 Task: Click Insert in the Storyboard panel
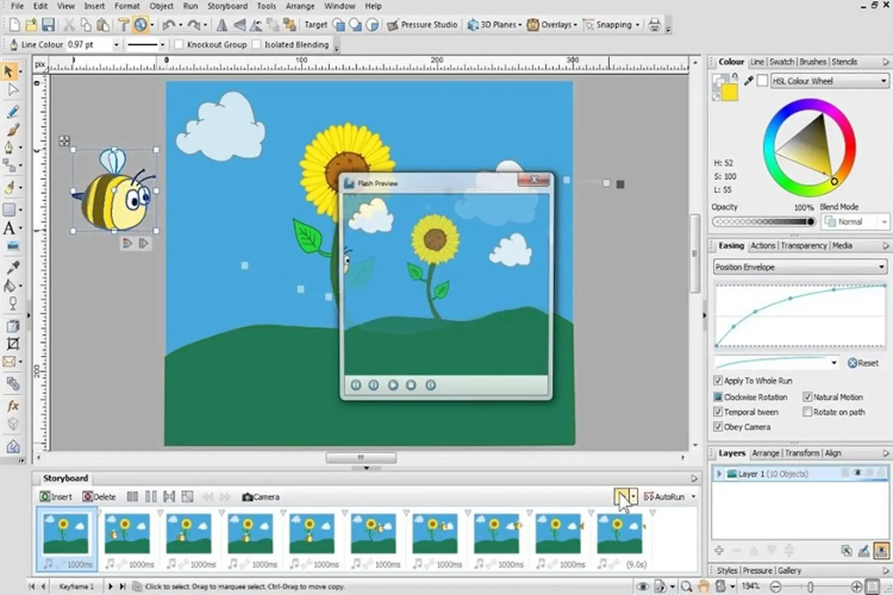click(x=56, y=497)
